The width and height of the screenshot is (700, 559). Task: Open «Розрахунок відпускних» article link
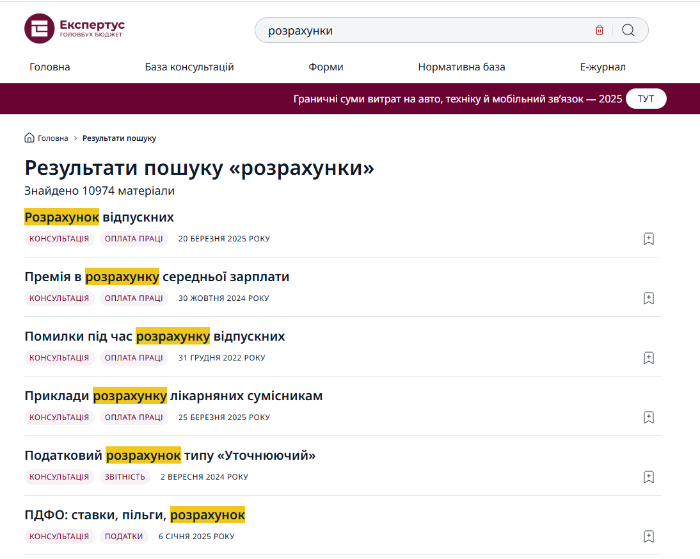point(99,217)
